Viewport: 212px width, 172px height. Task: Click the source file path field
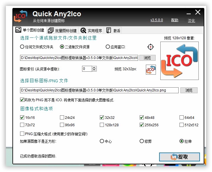coord(79,58)
